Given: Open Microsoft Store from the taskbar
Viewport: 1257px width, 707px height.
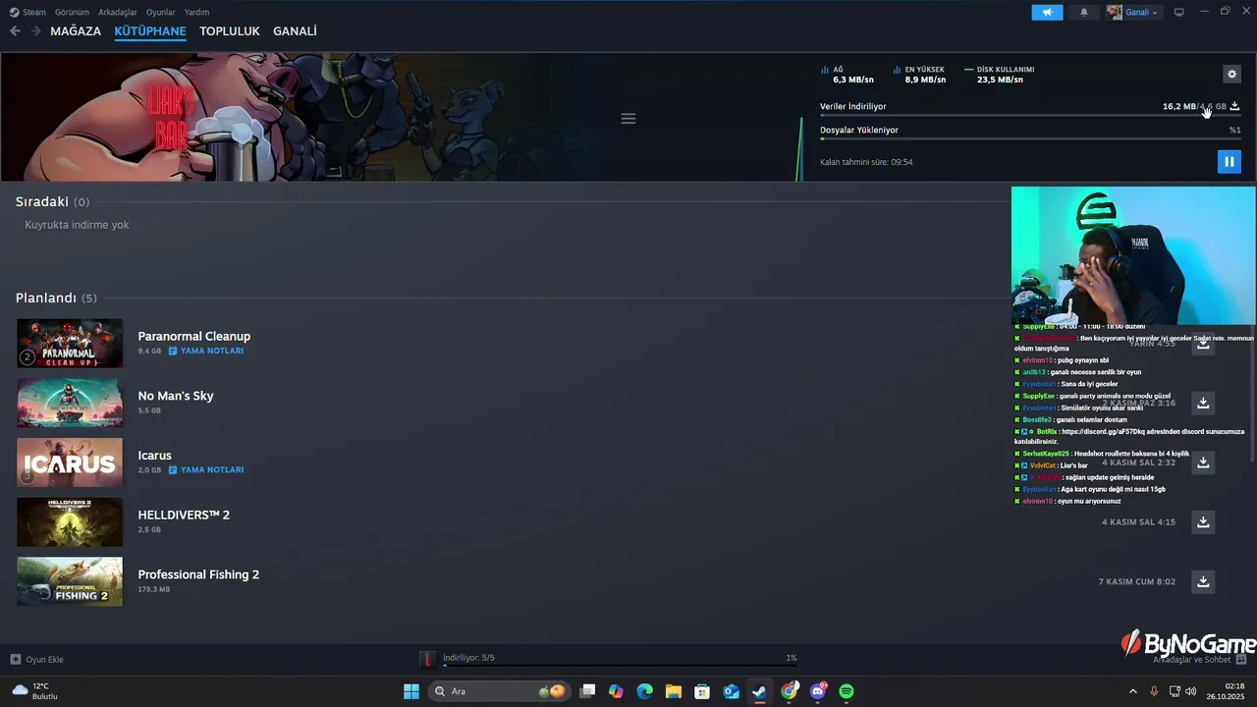Looking at the screenshot, I should click(x=702, y=691).
